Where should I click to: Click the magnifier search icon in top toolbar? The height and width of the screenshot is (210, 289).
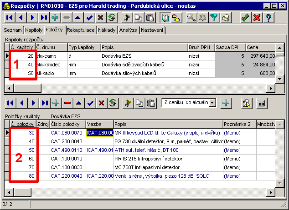click(192, 18)
